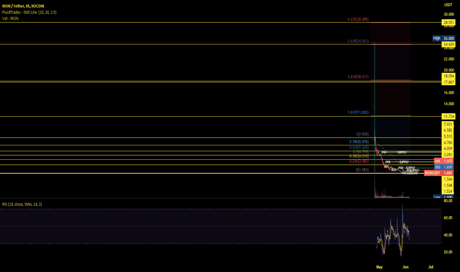
Task: Click the IRONUSDT 1.601 last price label
Action: click(439, 173)
